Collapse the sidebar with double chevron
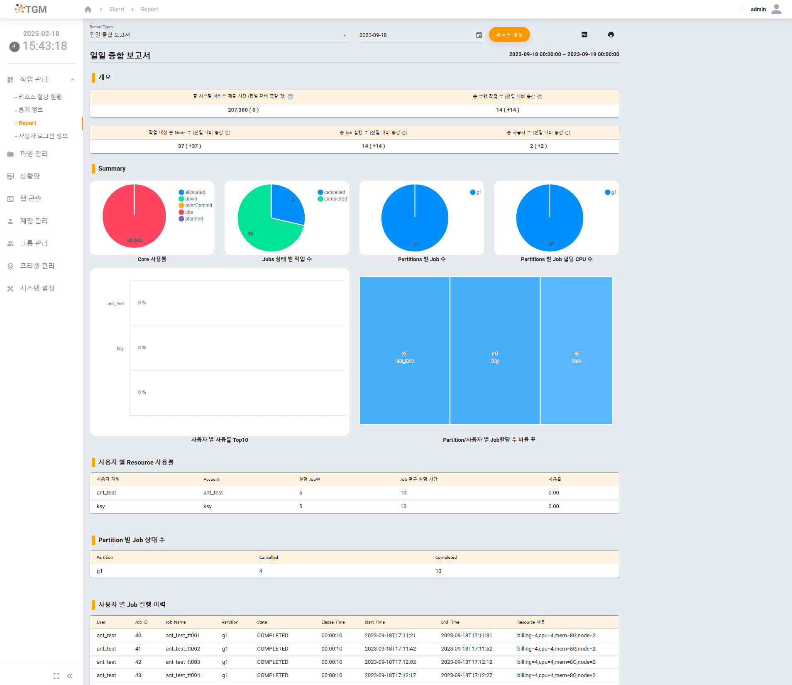 70,676
